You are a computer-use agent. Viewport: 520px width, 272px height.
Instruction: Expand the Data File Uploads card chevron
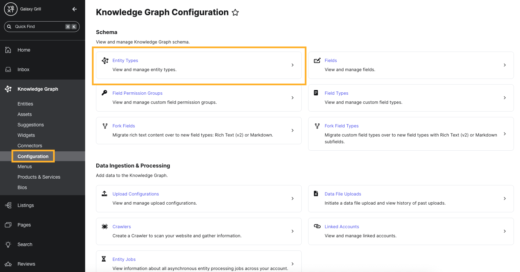point(504,199)
